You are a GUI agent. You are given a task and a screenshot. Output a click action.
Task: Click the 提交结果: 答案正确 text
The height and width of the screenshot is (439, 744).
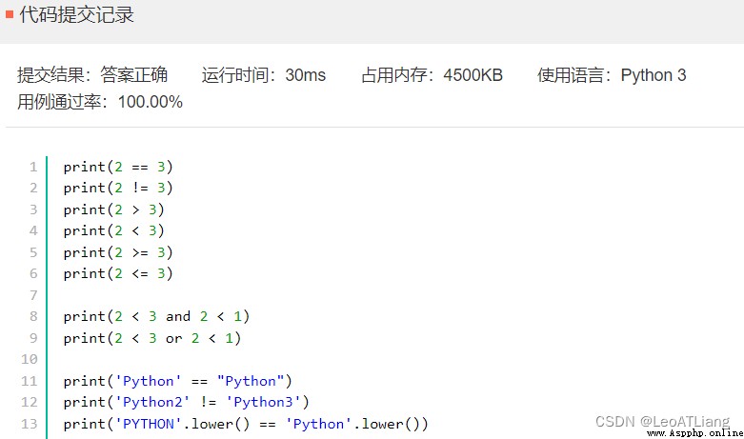point(92,75)
